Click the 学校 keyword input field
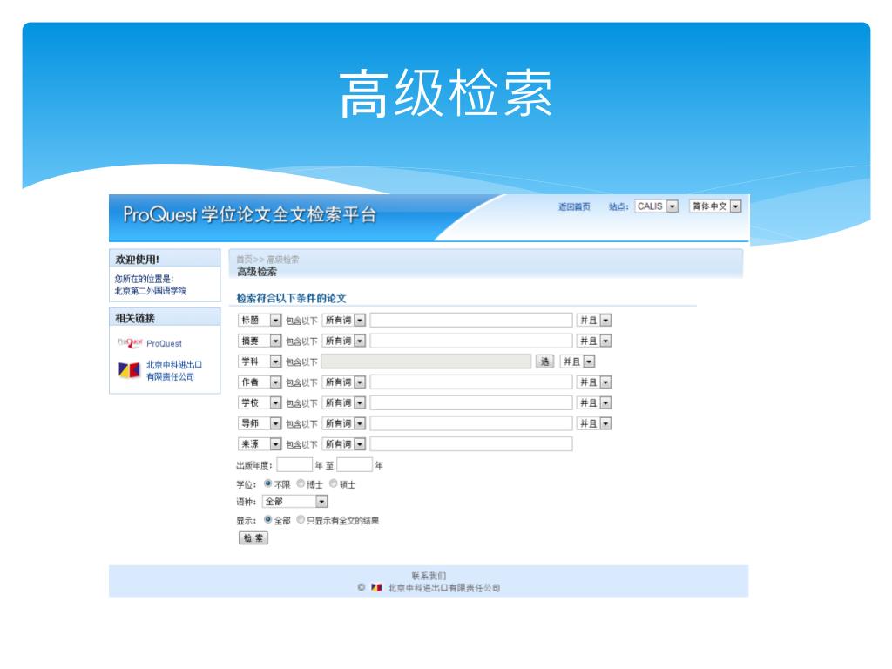Image resolution: width=892 pixels, height=669 pixels. 471,402
